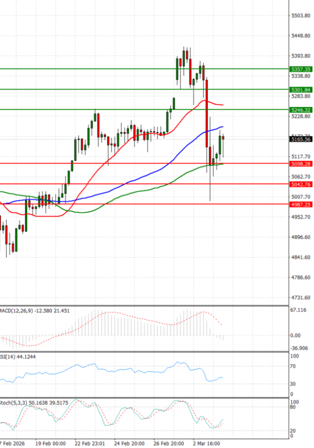The width and height of the screenshot is (314, 448).
Task: Click the current price tag 5165.56
Action: pyautogui.click(x=300, y=139)
